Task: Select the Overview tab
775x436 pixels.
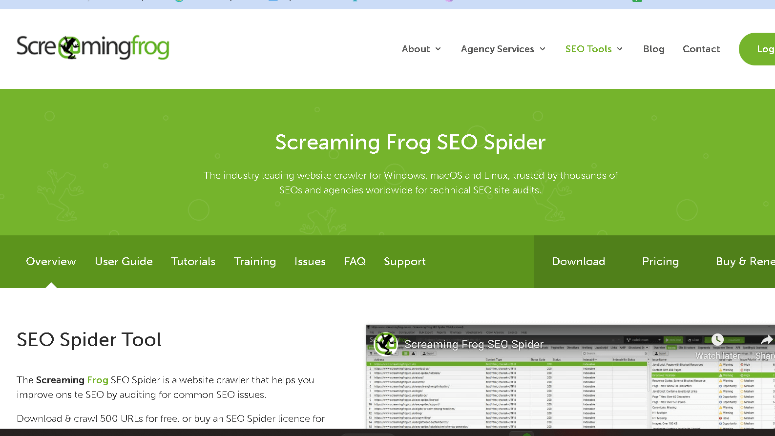Action: click(51, 261)
